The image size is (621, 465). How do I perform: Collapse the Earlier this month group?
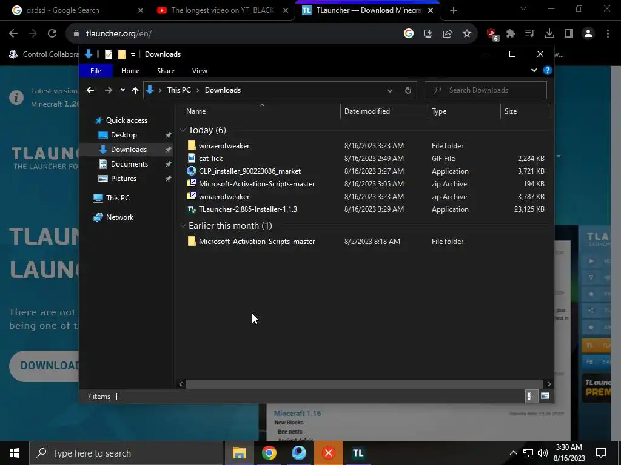pyautogui.click(x=183, y=226)
